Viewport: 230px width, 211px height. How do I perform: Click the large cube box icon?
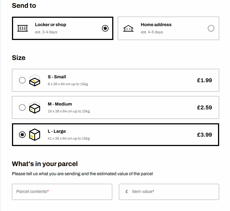(x=35, y=135)
